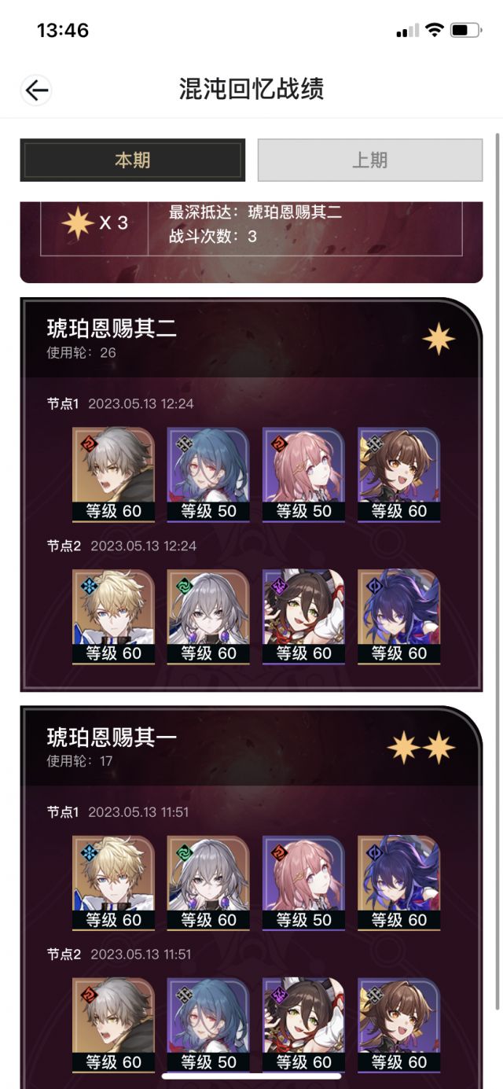This screenshot has width=503, height=1089.
Task: Open the brown-haired level 60 character in 琥珀恩赐其二 节点1
Action: point(398,475)
